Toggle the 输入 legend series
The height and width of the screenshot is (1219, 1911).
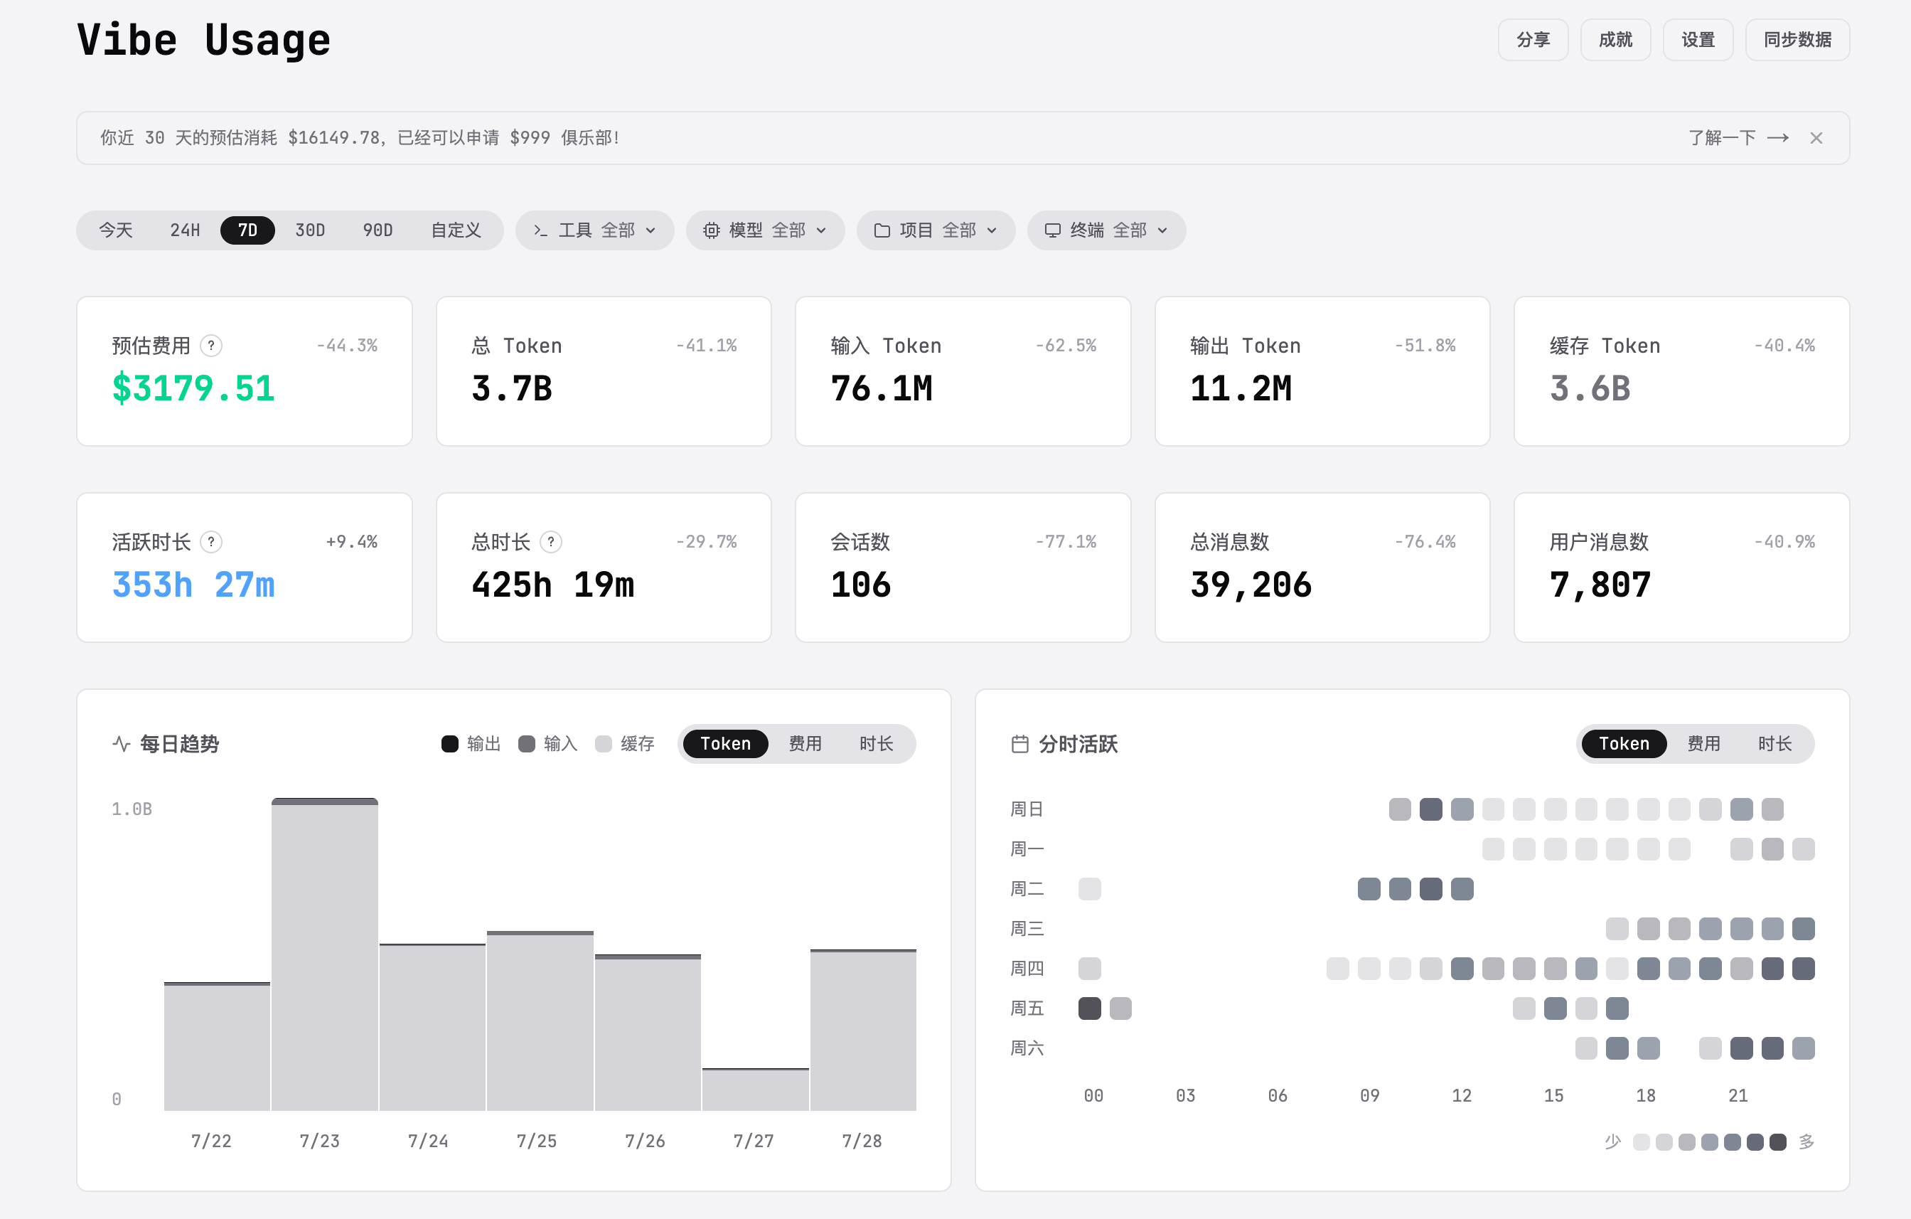pyautogui.click(x=547, y=743)
